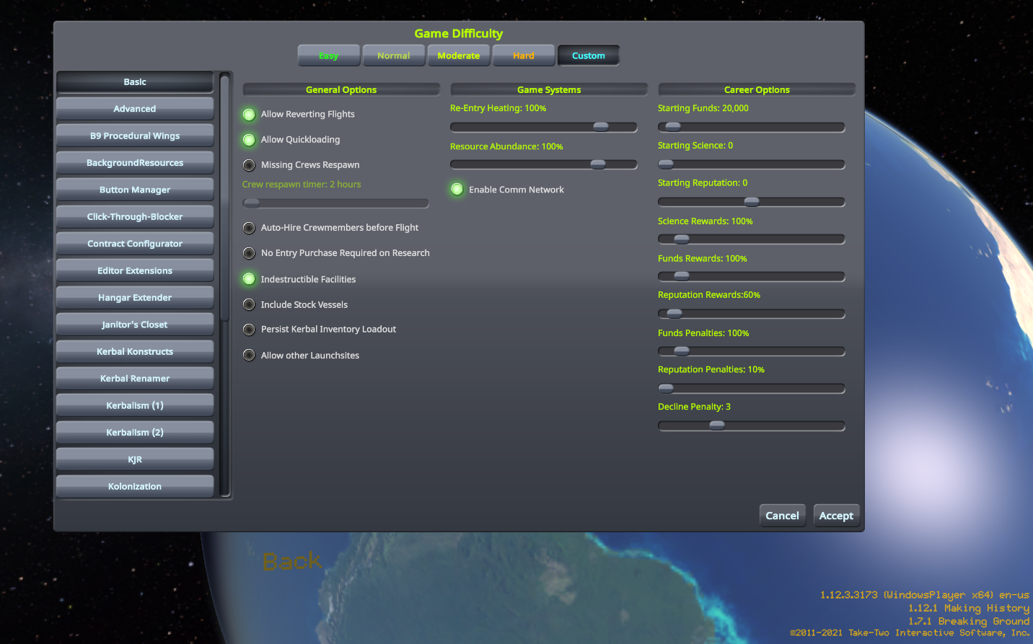Open B9 Procedural Wings settings
The image size is (1033, 644).
(x=135, y=136)
